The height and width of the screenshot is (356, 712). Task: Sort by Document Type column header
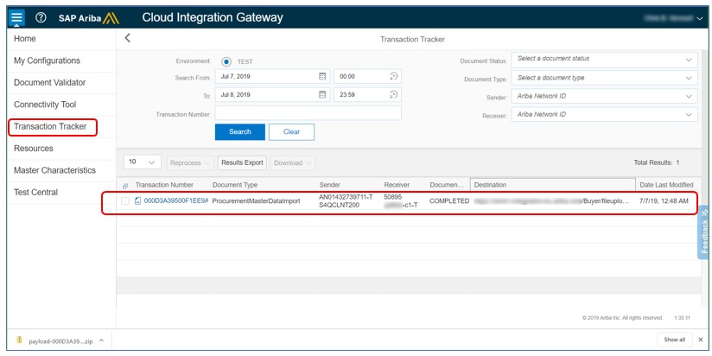pos(235,185)
